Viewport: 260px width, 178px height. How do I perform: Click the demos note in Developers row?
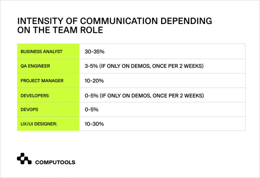coord(152,95)
